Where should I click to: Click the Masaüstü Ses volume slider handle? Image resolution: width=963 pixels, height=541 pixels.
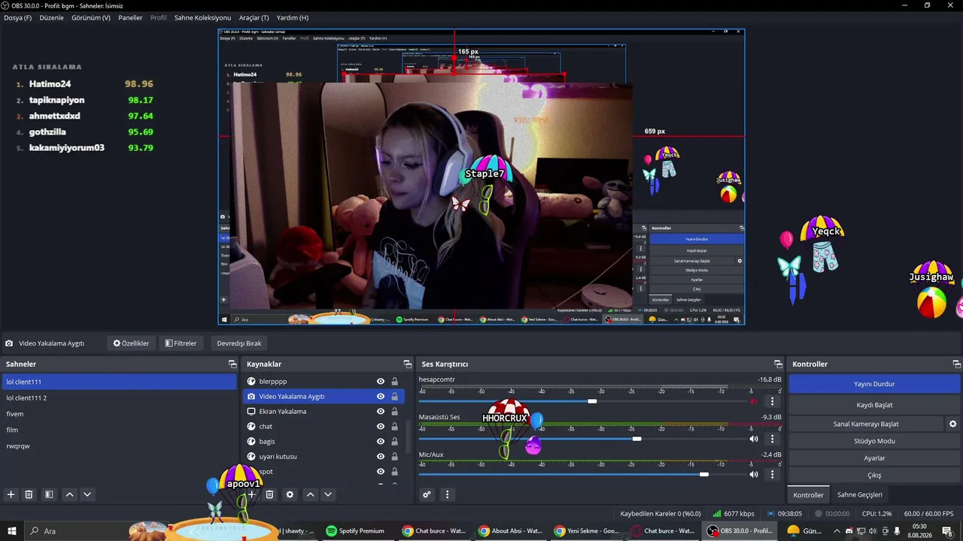pos(636,439)
